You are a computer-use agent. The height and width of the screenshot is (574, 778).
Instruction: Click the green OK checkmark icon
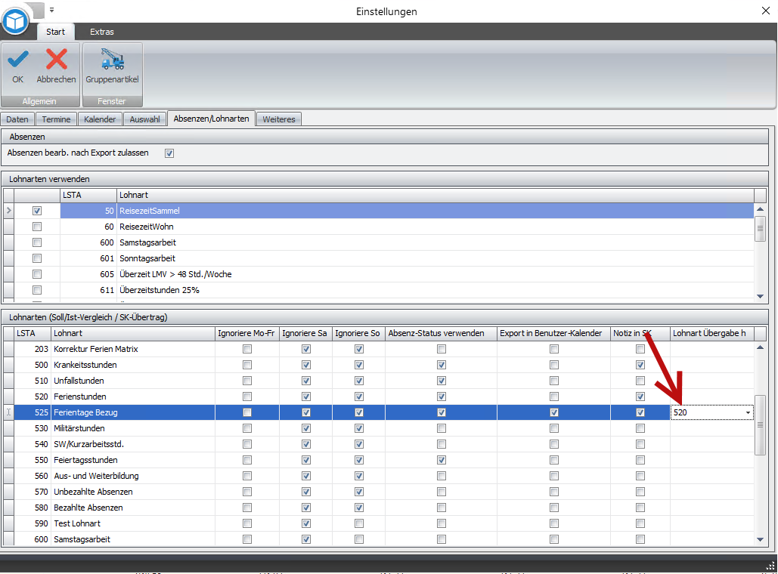coord(17,60)
